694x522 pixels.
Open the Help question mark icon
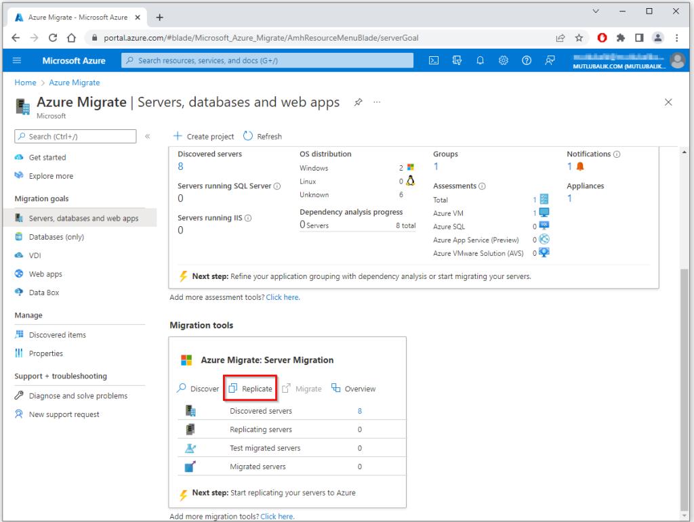point(526,60)
